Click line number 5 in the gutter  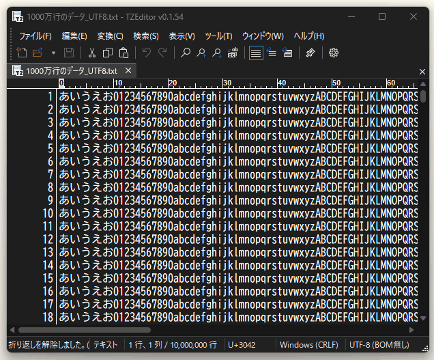[50, 148]
